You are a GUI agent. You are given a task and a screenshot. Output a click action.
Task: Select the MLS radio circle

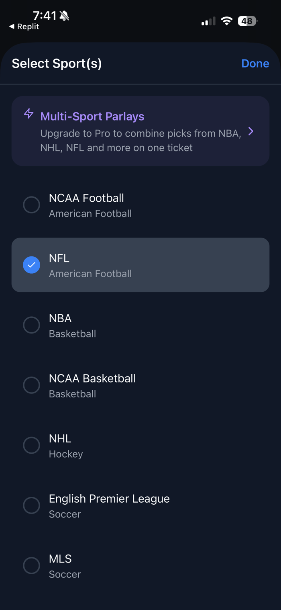(31, 565)
